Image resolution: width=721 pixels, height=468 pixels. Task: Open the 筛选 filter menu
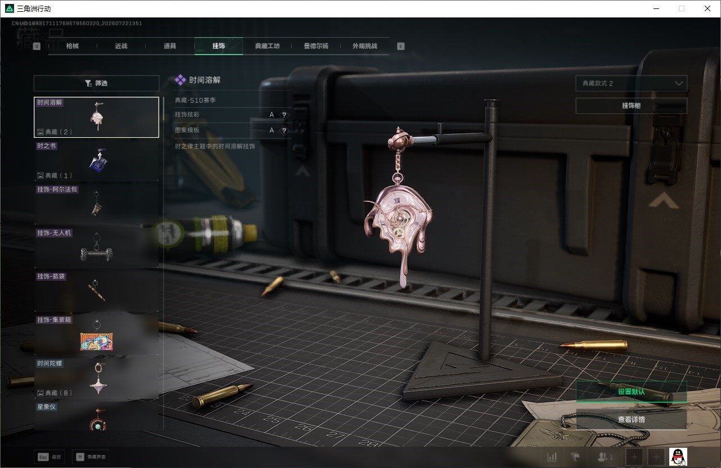(96, 83)
